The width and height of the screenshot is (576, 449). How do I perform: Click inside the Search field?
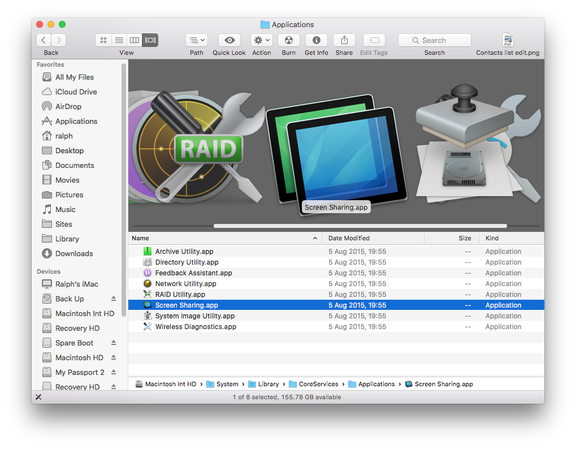coord(434,40)
